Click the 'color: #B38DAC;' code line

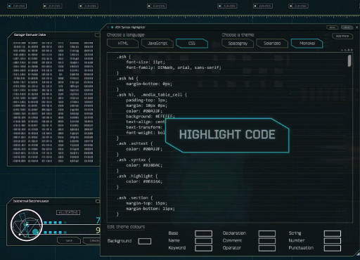coord(144,165)
